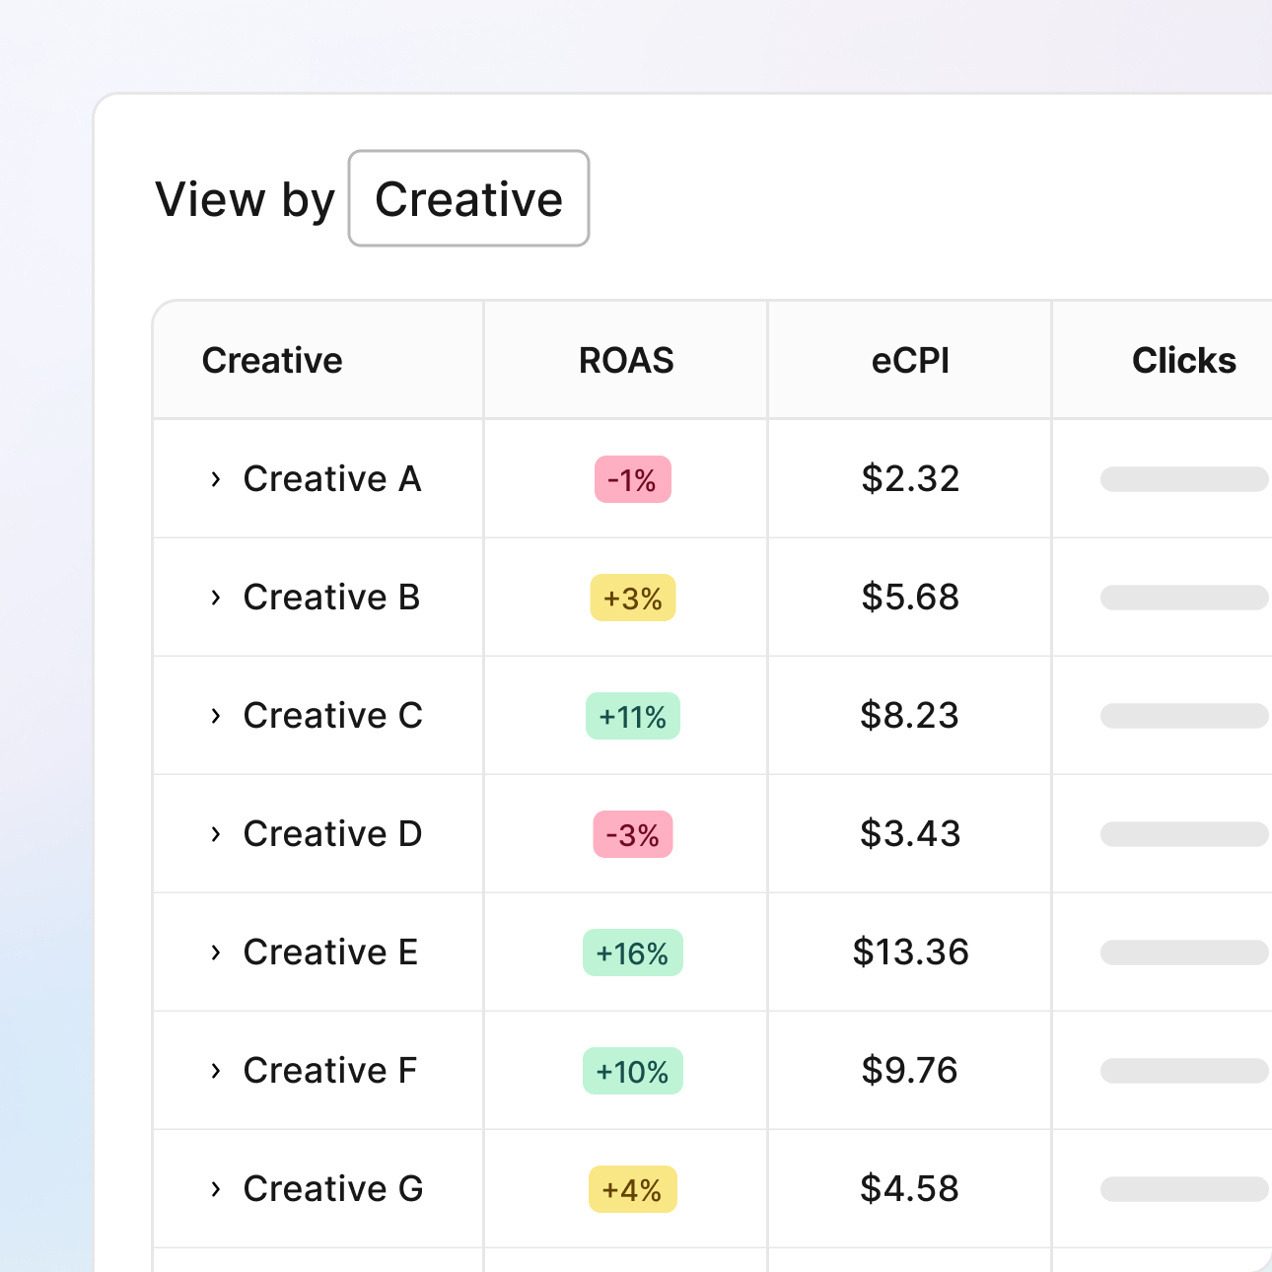This screenshot has height=1272, width=1272.
Task: Click the +11% badge next to Creative C
Action: coord(632,716)
